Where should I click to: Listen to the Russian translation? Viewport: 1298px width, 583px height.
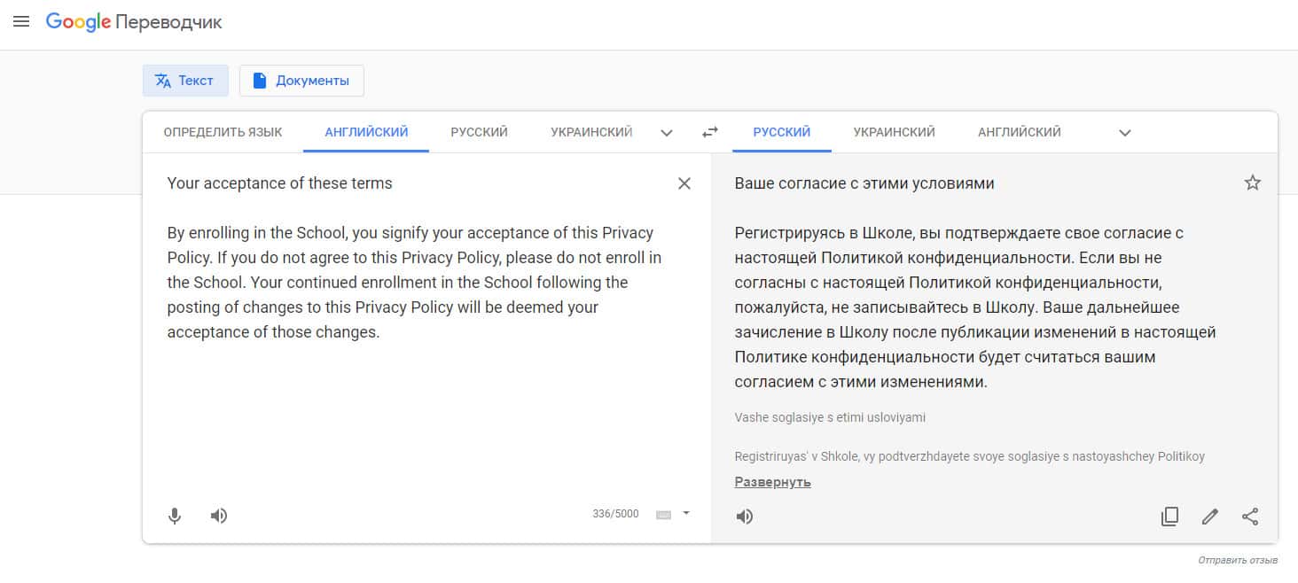[x=745, y=516]
